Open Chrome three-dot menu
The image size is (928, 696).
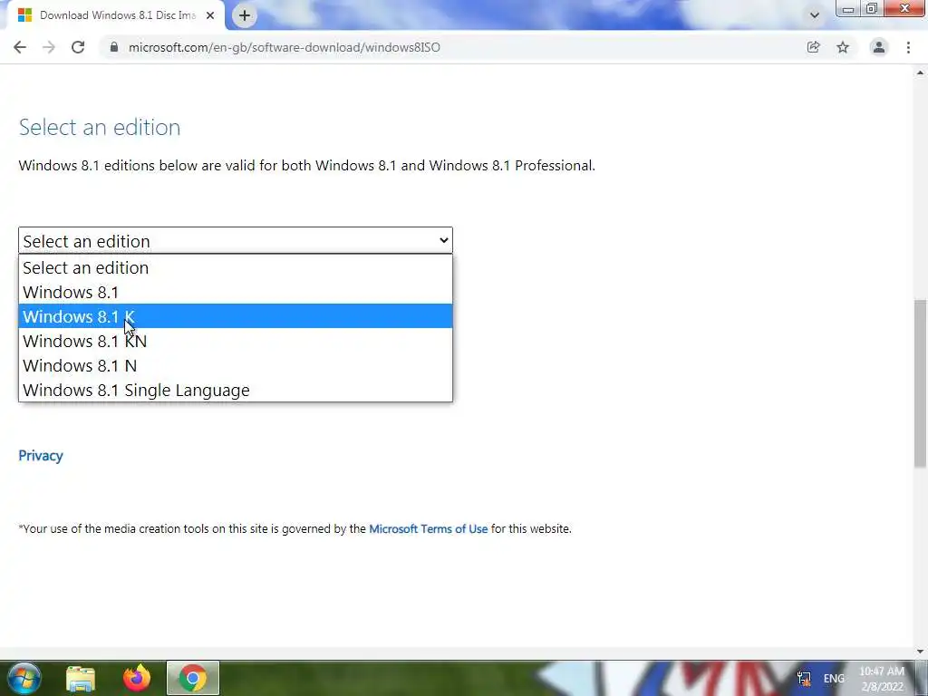(908, 47)
